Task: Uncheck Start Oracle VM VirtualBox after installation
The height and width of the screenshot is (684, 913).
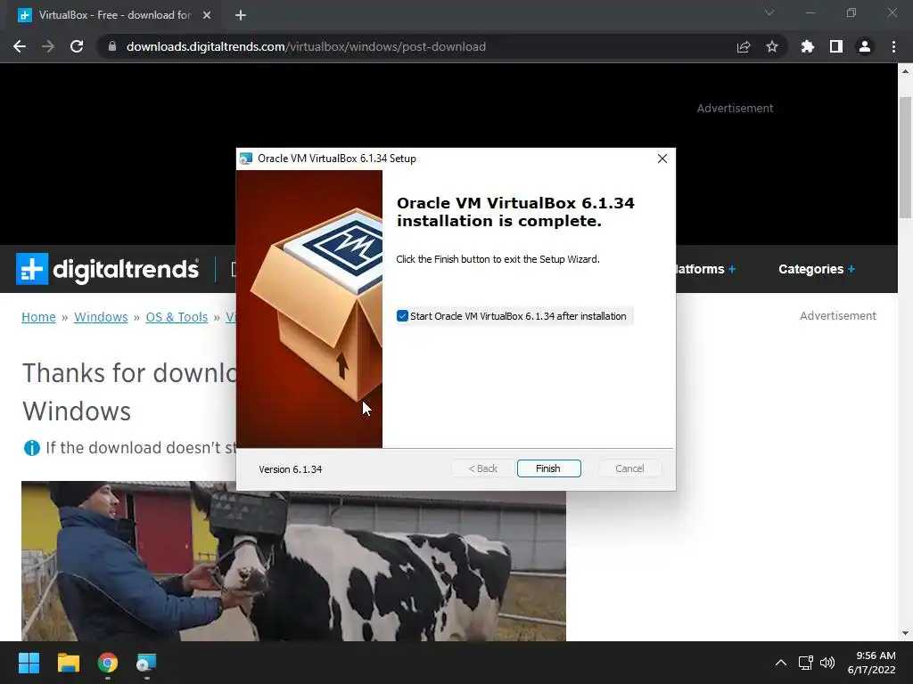Action: 402,316
